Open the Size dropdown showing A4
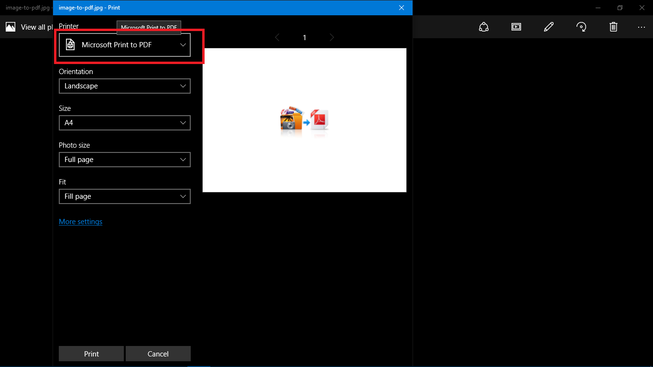This screenshot has width=653, height=367. (x=125, y=123)
